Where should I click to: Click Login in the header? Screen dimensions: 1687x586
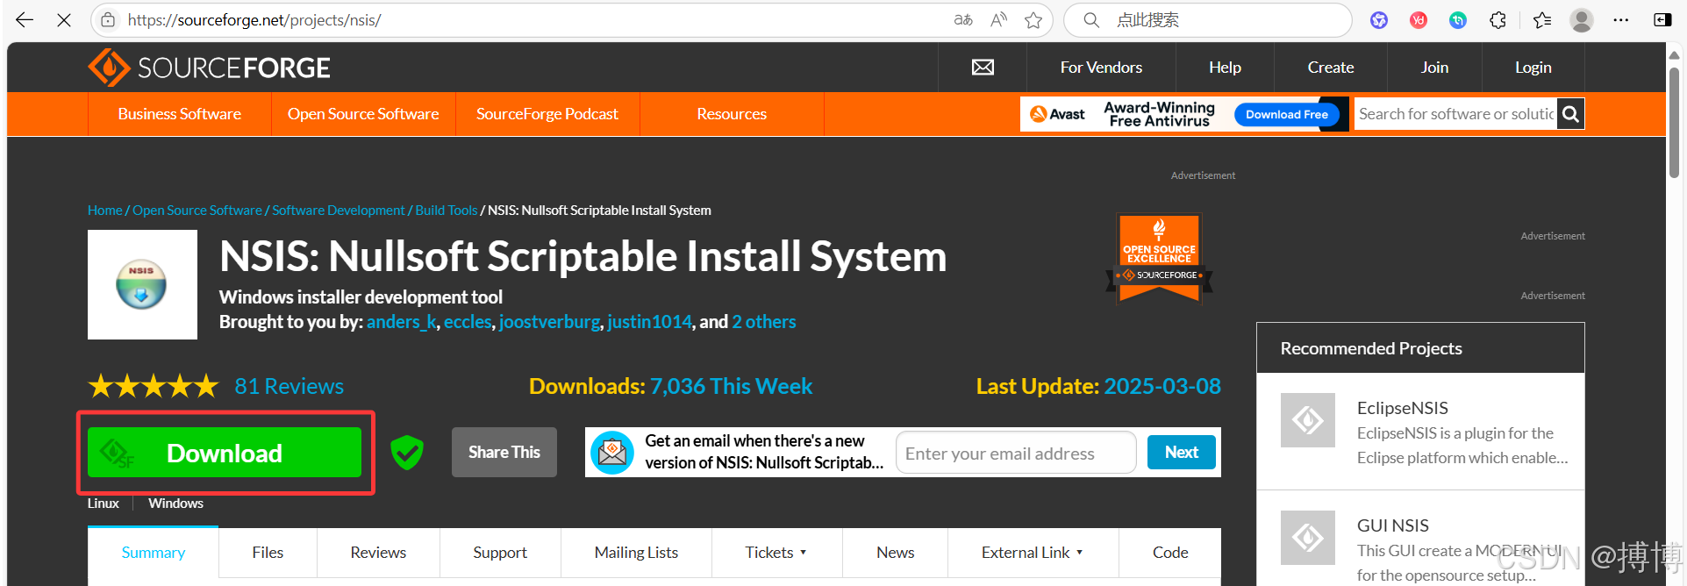(x=1533, y=68)
